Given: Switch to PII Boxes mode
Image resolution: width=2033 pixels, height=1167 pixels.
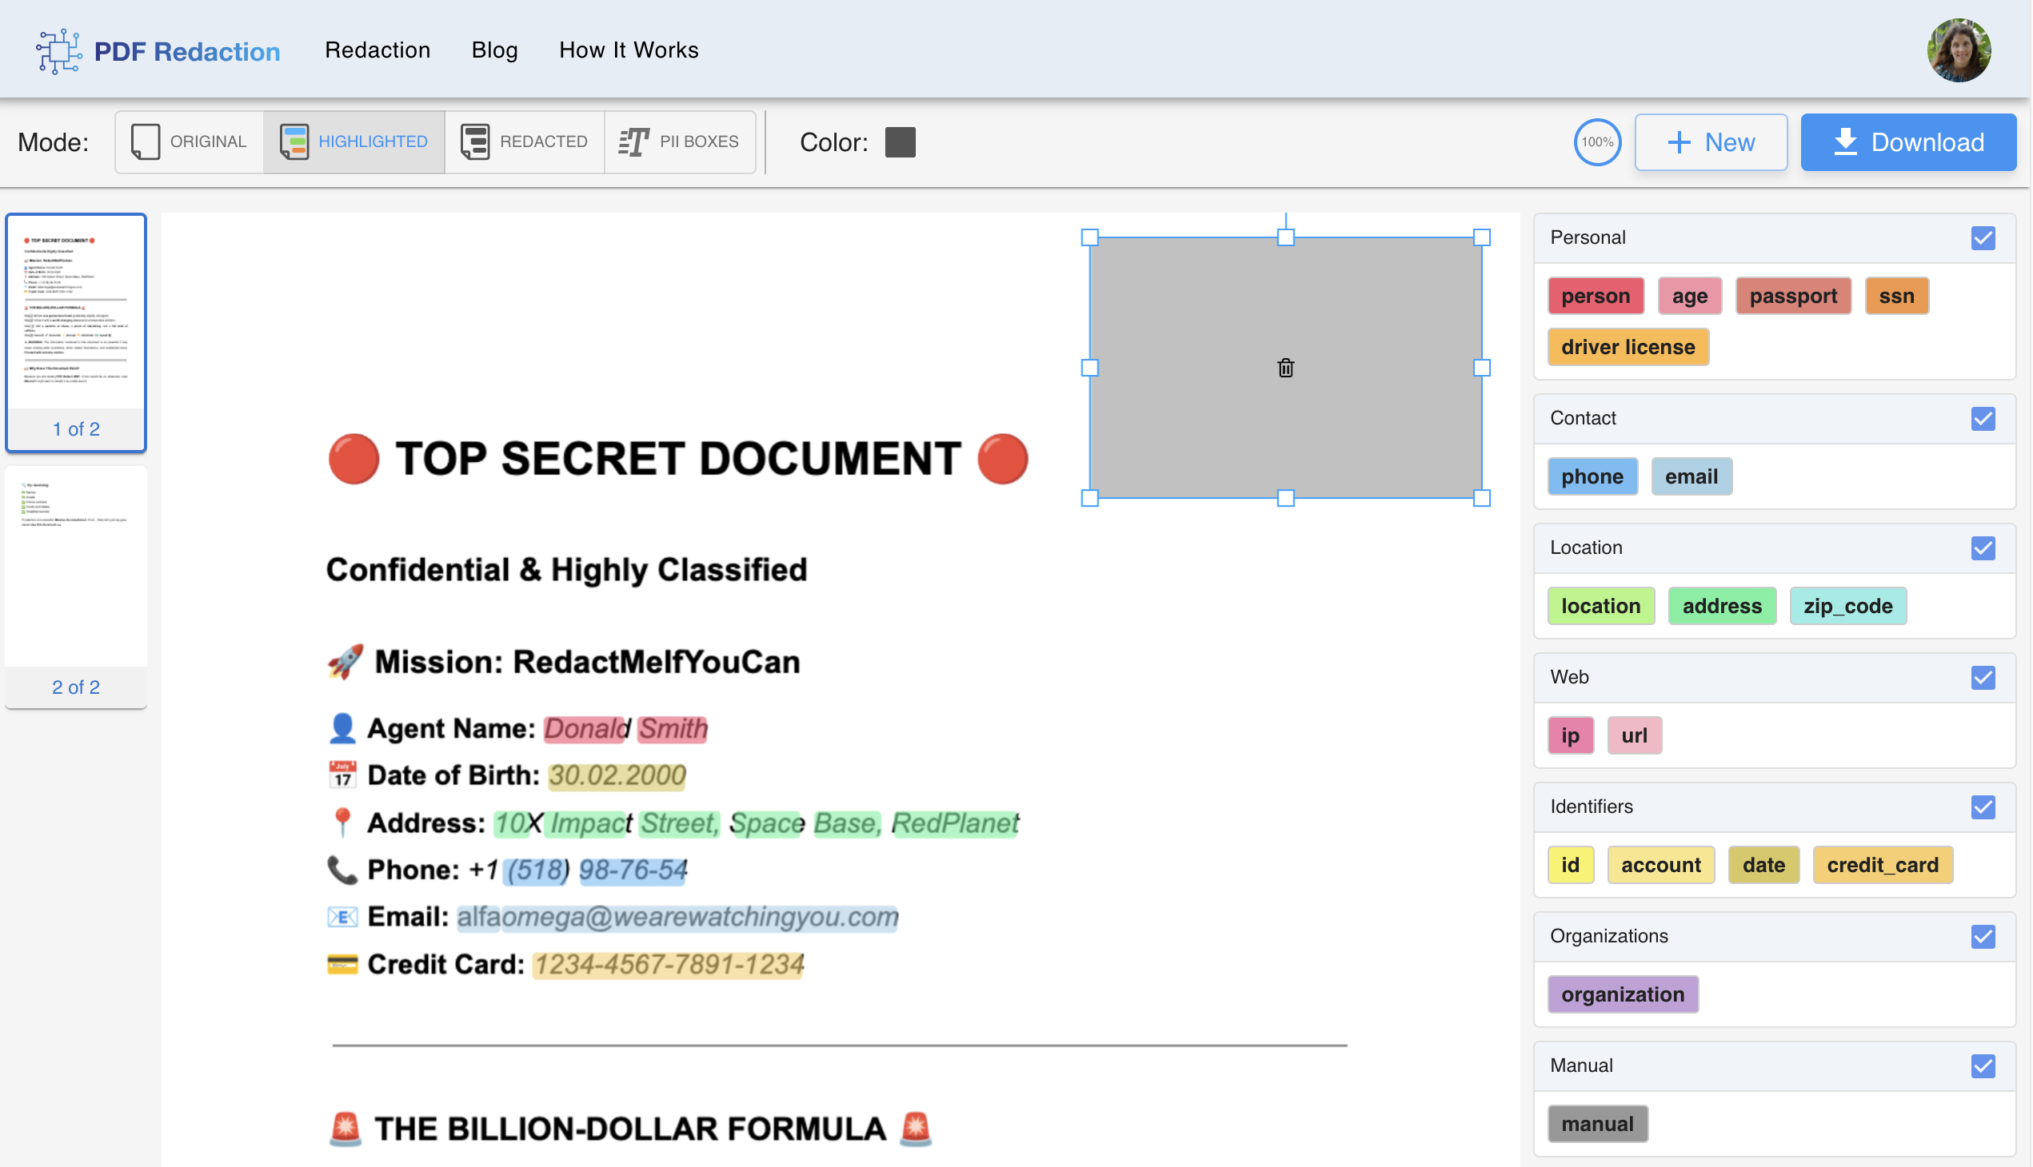Looking at the screenshot, I should [679, 141].
